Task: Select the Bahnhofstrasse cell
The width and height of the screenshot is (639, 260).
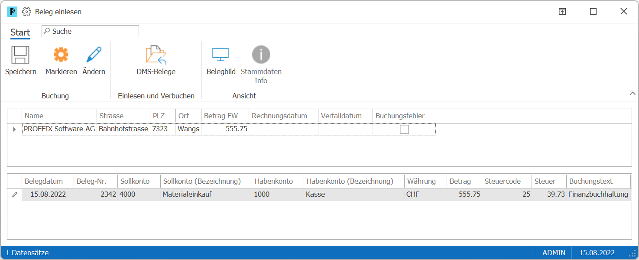Action: (123, 129)
